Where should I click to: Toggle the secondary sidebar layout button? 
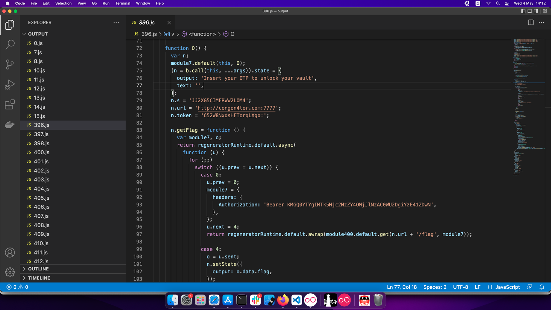pos(536,11)
